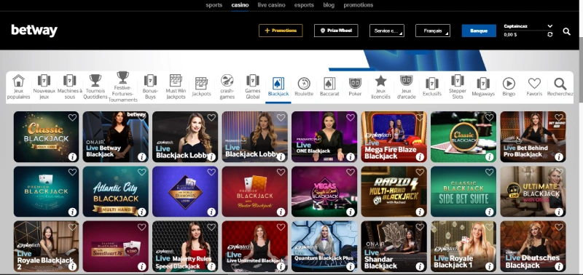
Task: Open the promotions top menu item
Action: [x=359, y=5]
